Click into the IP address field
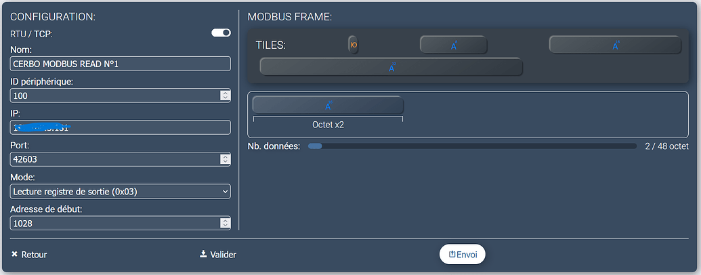The width and height of the screenshot is (701, 275). click(x=121, y=128)
